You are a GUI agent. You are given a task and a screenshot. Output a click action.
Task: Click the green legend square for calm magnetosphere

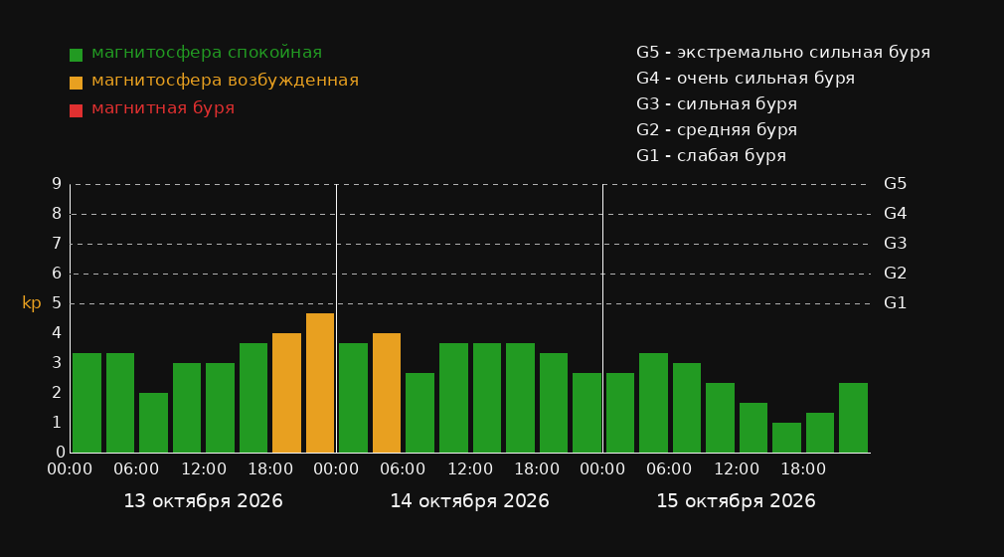pos(76,55)
